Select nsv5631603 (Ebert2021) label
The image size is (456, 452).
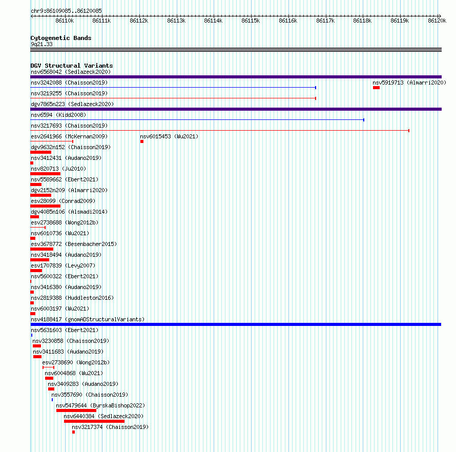65,330
